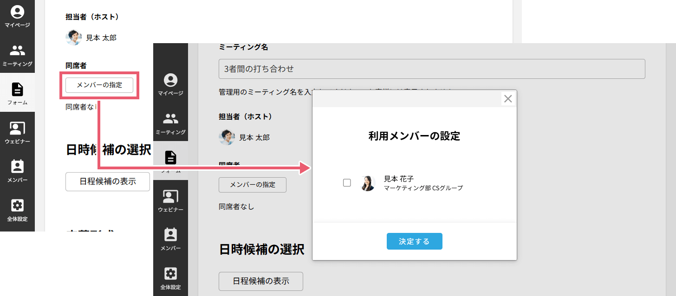Close the 利用メンバーの設定 dialog
This screenshot has height=296, width=676.
click(508, 99)
